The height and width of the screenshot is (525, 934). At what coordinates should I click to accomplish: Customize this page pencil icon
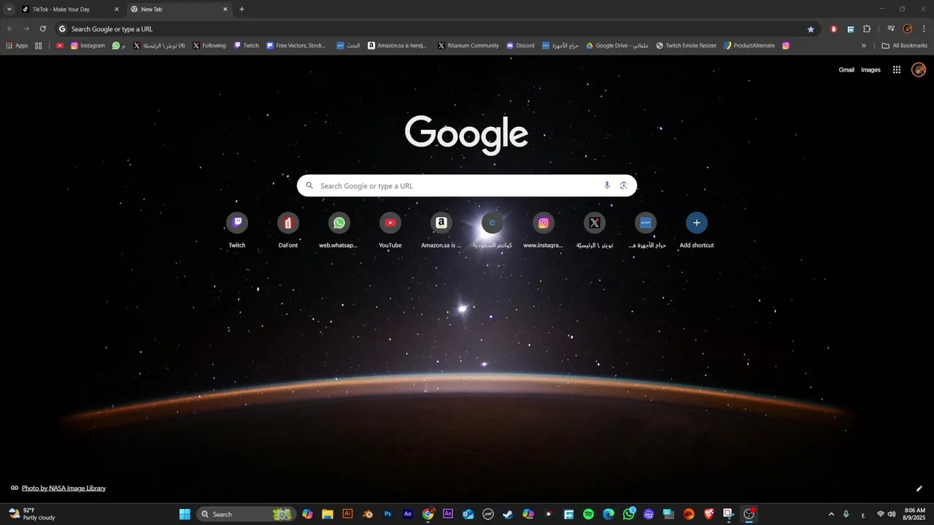919,489
